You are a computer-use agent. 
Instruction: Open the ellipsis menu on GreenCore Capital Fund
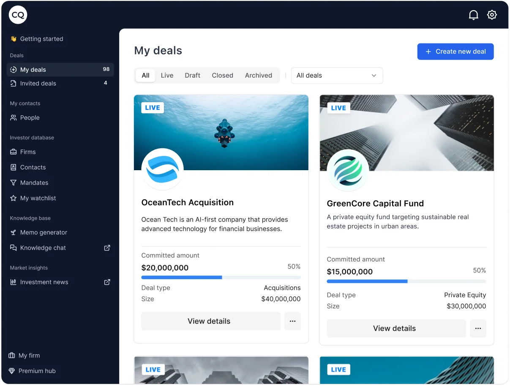478,328
